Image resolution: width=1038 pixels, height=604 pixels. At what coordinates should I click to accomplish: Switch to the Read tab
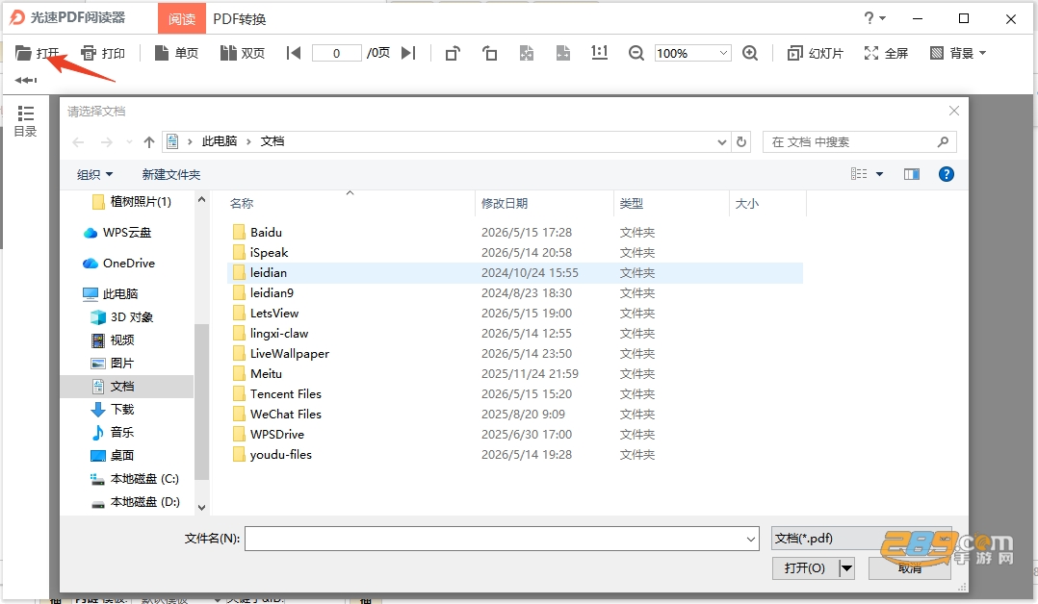point(181,18)
